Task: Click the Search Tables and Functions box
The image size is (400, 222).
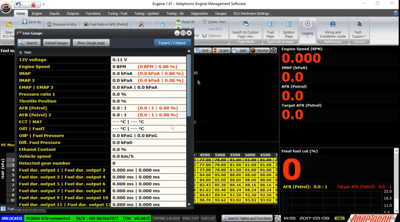Action: pyautogui.click(x=247, y=218)
